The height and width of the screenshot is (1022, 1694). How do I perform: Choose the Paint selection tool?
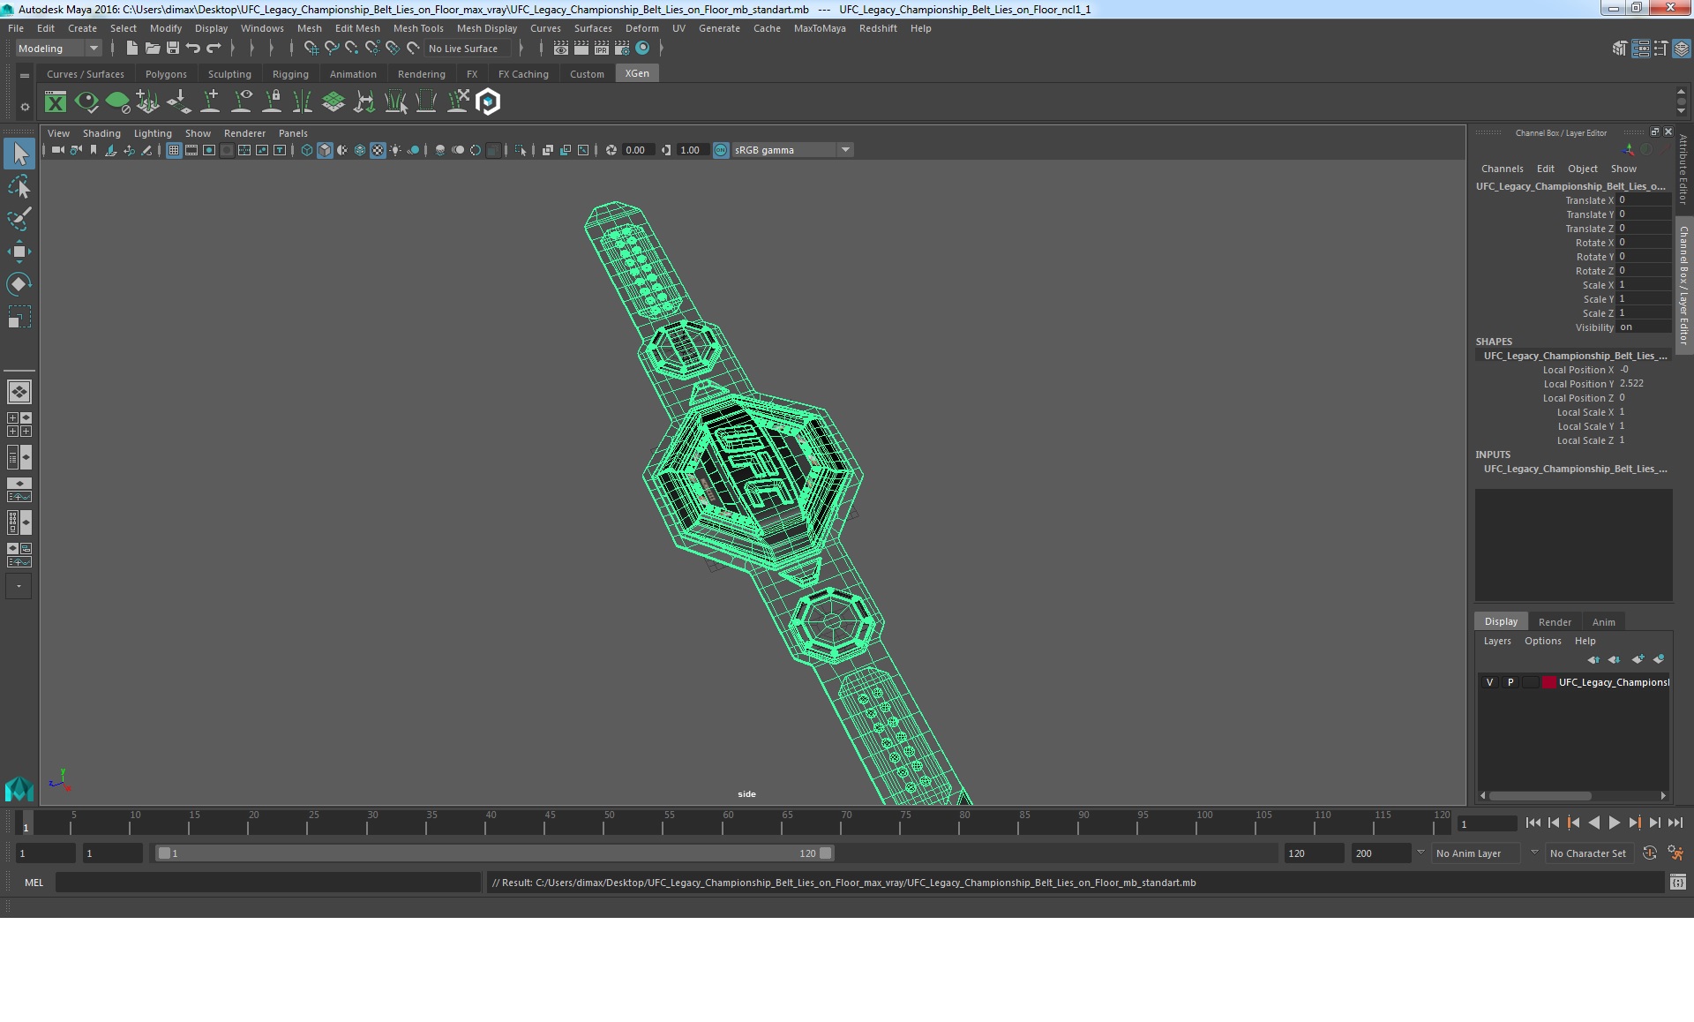[19, 219]
